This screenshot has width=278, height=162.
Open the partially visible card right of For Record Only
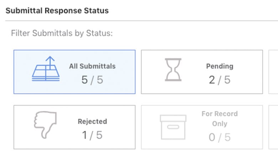pyautogui.click(x=273, y=127)
